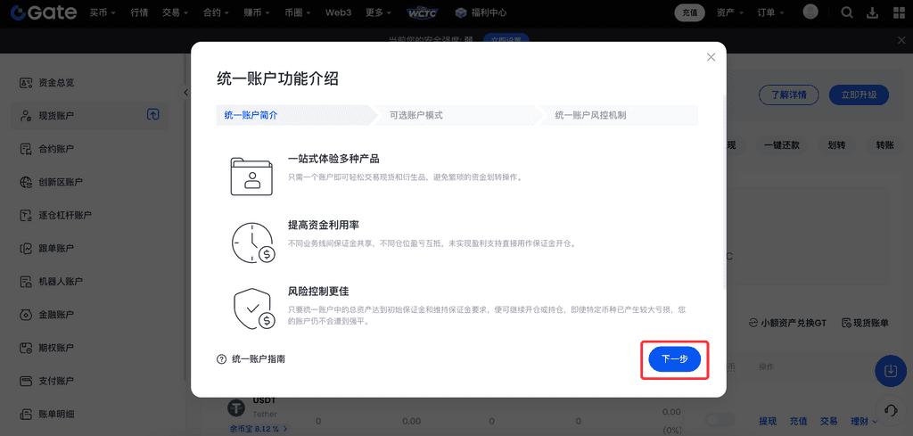The width and height of the screenshot is (913, 436).
Task: Dismiss the security strength notification banner
Action: (x=900, y=40)
